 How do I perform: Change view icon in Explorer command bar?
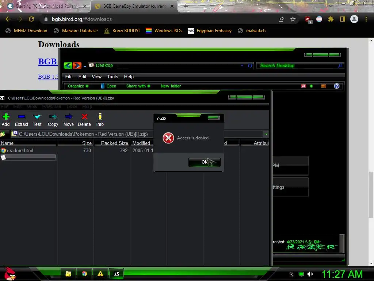click(x=304, y=86)
